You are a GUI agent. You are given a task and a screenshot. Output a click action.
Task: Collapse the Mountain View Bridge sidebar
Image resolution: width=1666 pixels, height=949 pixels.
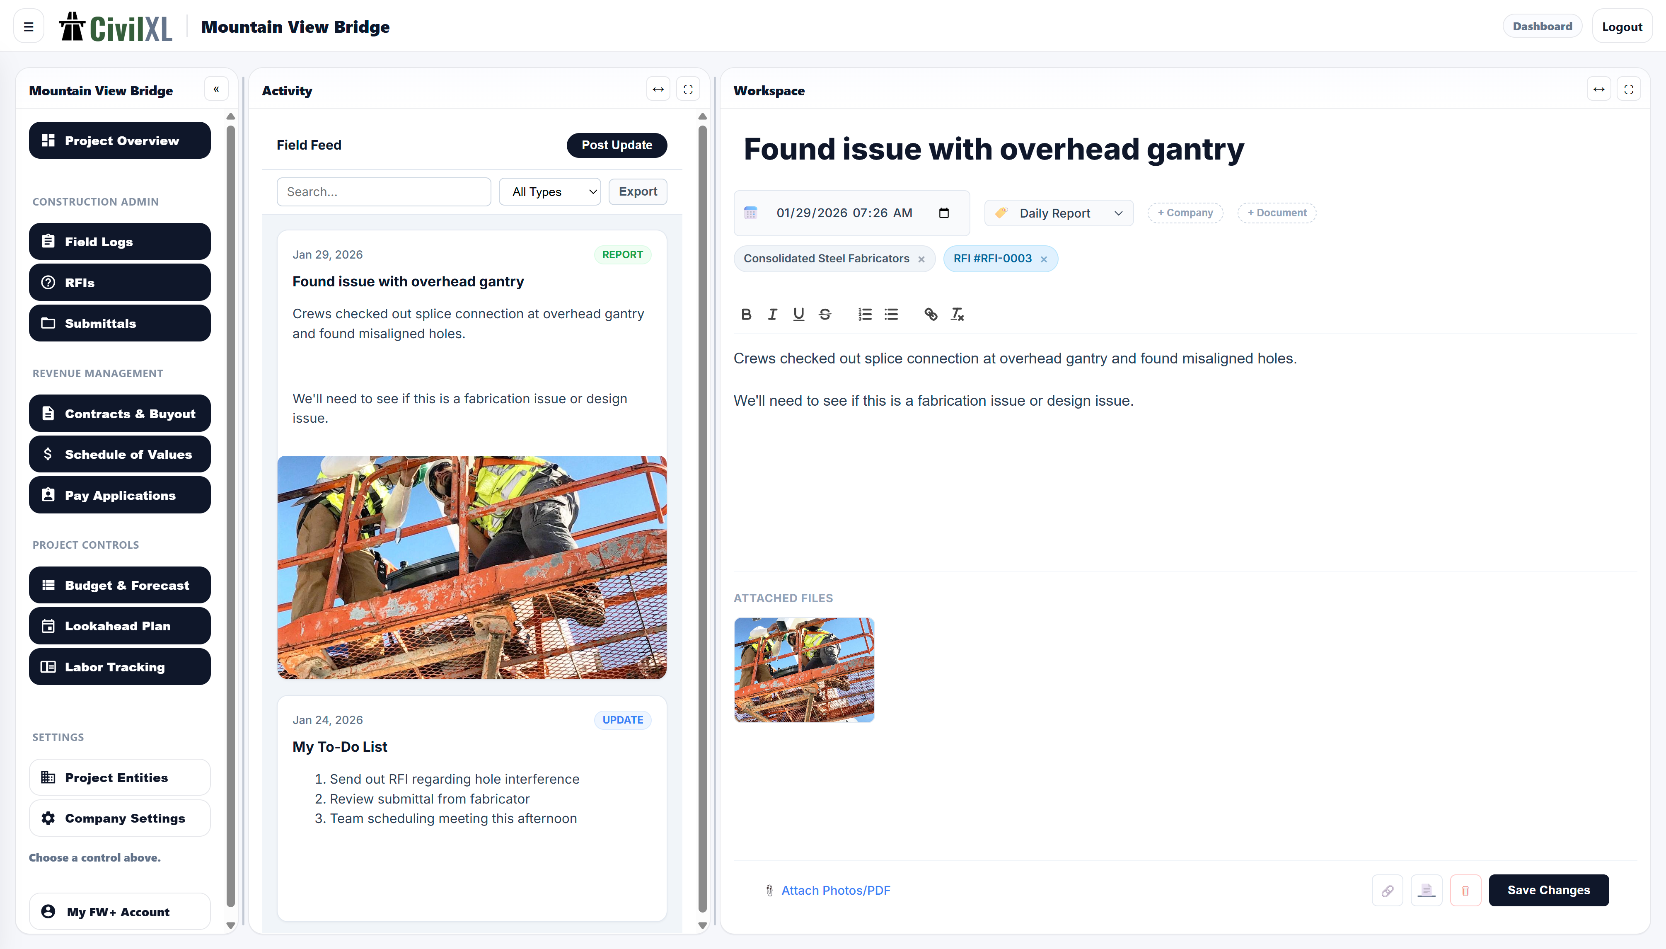coord(216,89)
